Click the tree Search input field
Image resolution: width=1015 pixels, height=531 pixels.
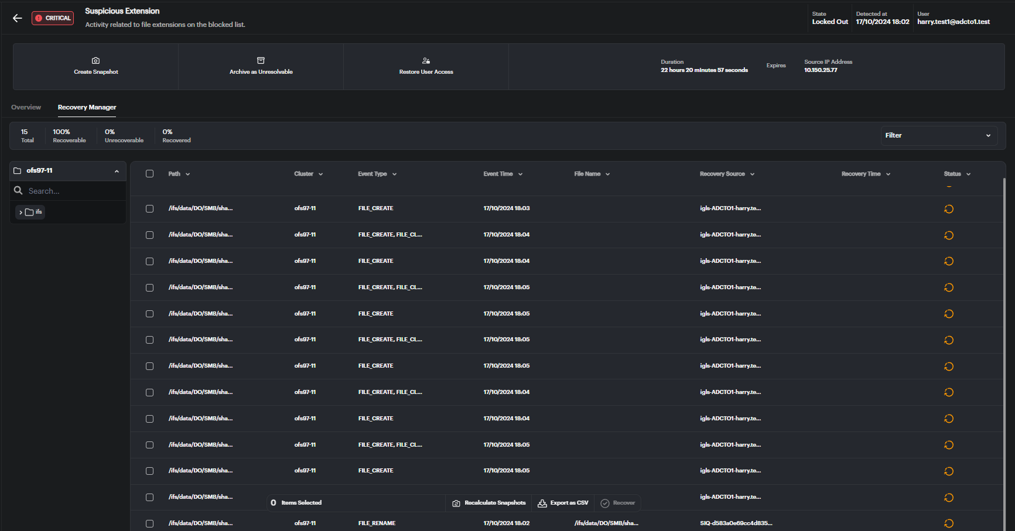coord(68,191)
